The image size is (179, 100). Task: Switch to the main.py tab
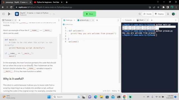(x=68, y=20)
